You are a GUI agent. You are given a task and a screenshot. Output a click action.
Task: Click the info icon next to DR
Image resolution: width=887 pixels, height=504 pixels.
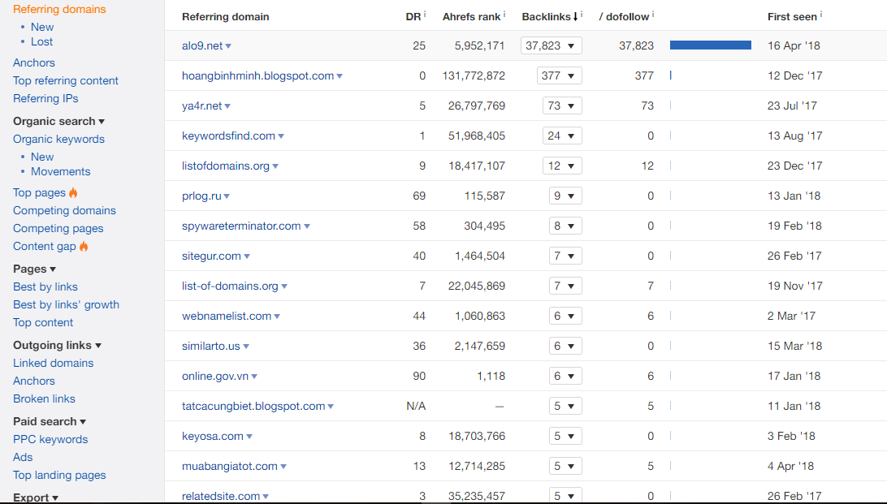[425, 14]
